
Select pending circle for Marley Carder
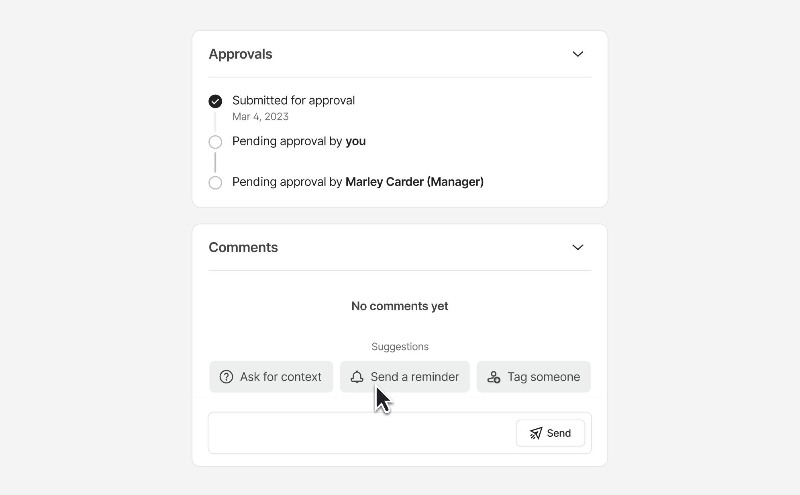coord(215,183)
